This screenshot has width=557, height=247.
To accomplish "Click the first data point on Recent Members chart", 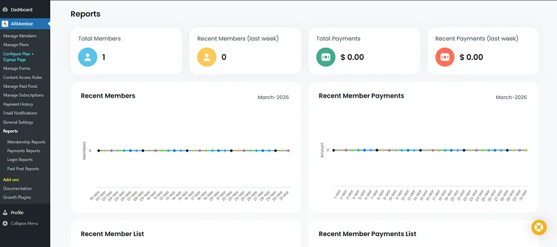I will (99, 151).
